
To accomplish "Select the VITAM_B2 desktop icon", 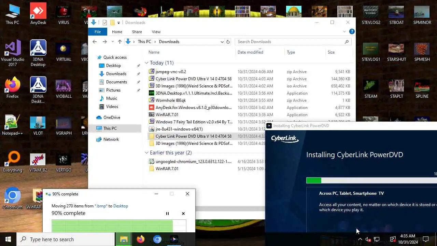I will coord(38,162).
